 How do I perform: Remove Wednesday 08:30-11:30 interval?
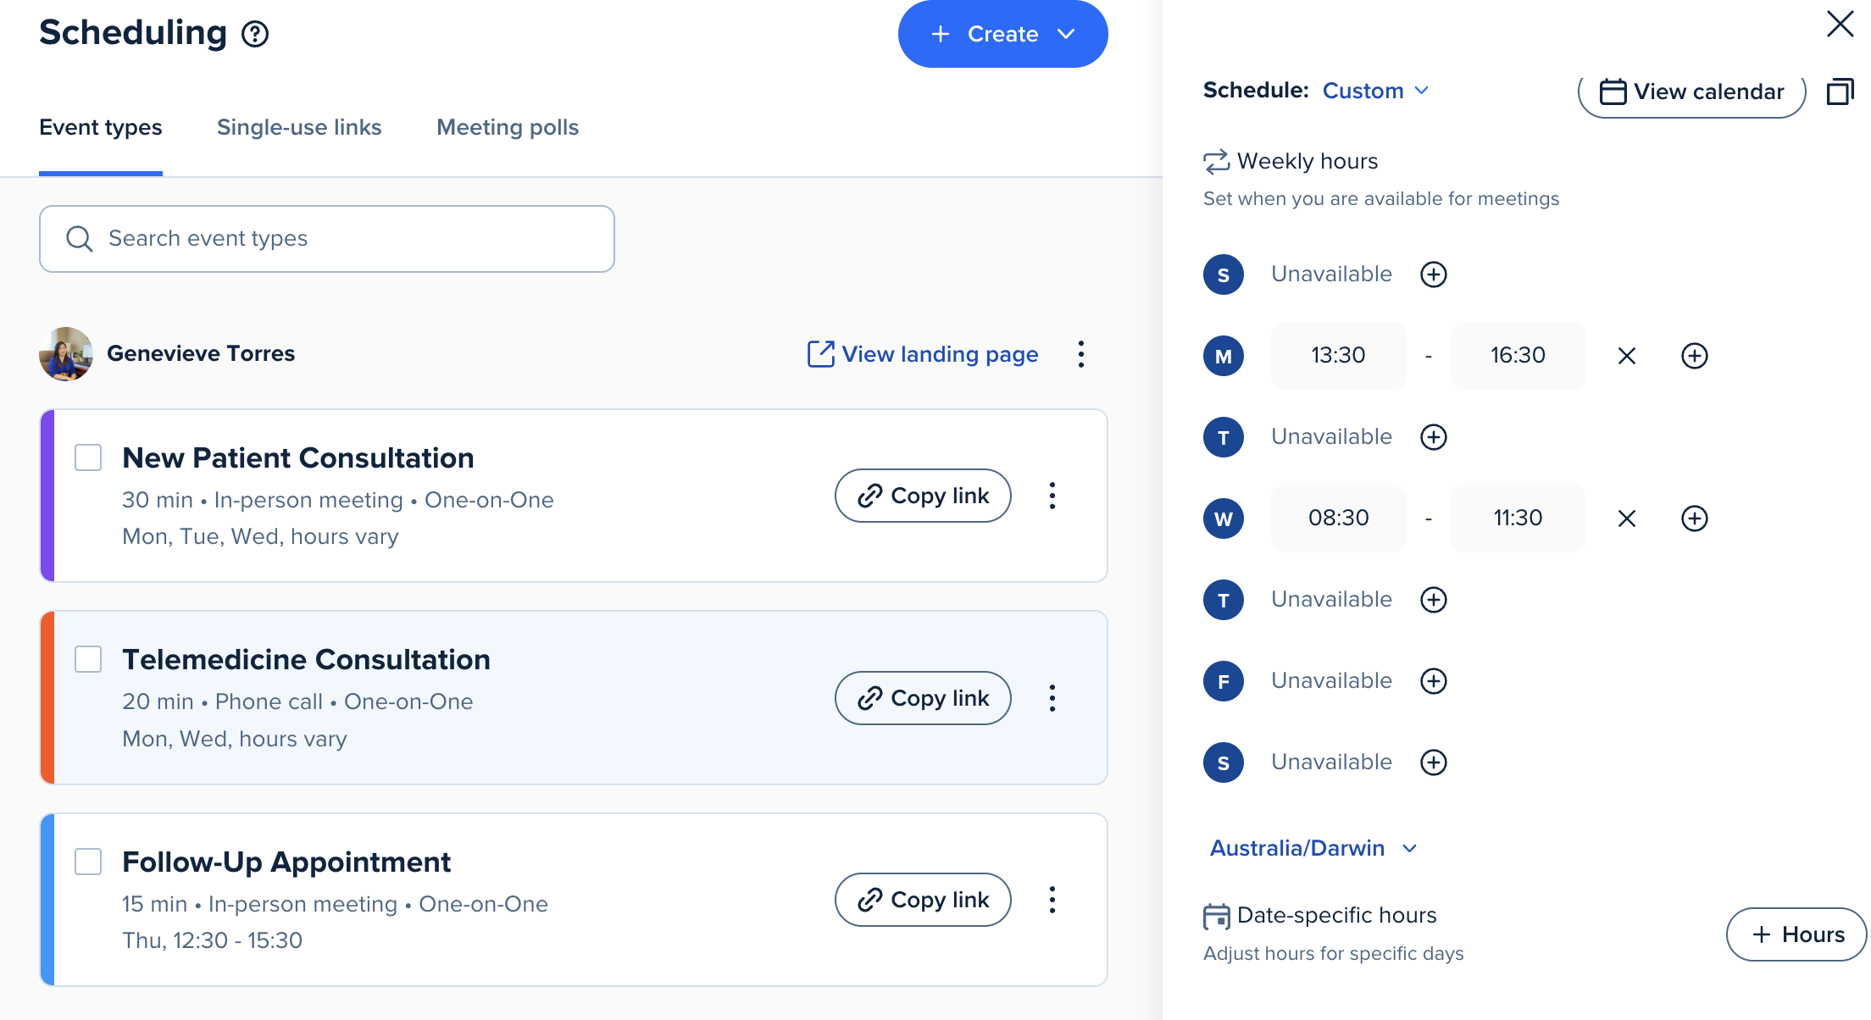point(1626,518)
